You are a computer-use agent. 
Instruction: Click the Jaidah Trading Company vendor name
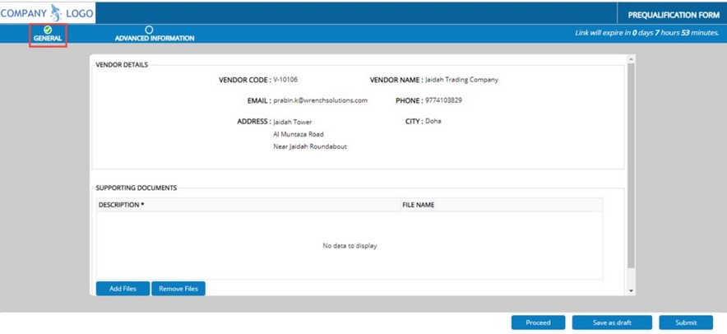click(461, 80)
